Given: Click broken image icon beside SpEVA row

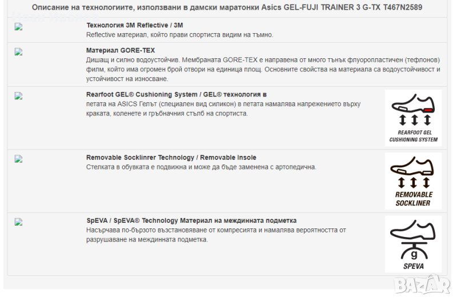Looking at the screenshot, I should pos(18,222).
